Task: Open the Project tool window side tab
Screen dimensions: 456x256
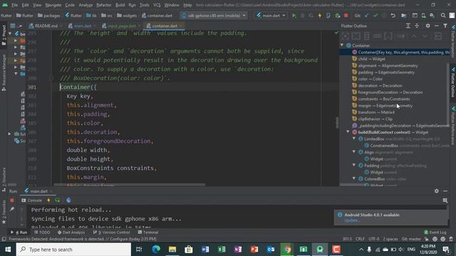Action: 4,35
